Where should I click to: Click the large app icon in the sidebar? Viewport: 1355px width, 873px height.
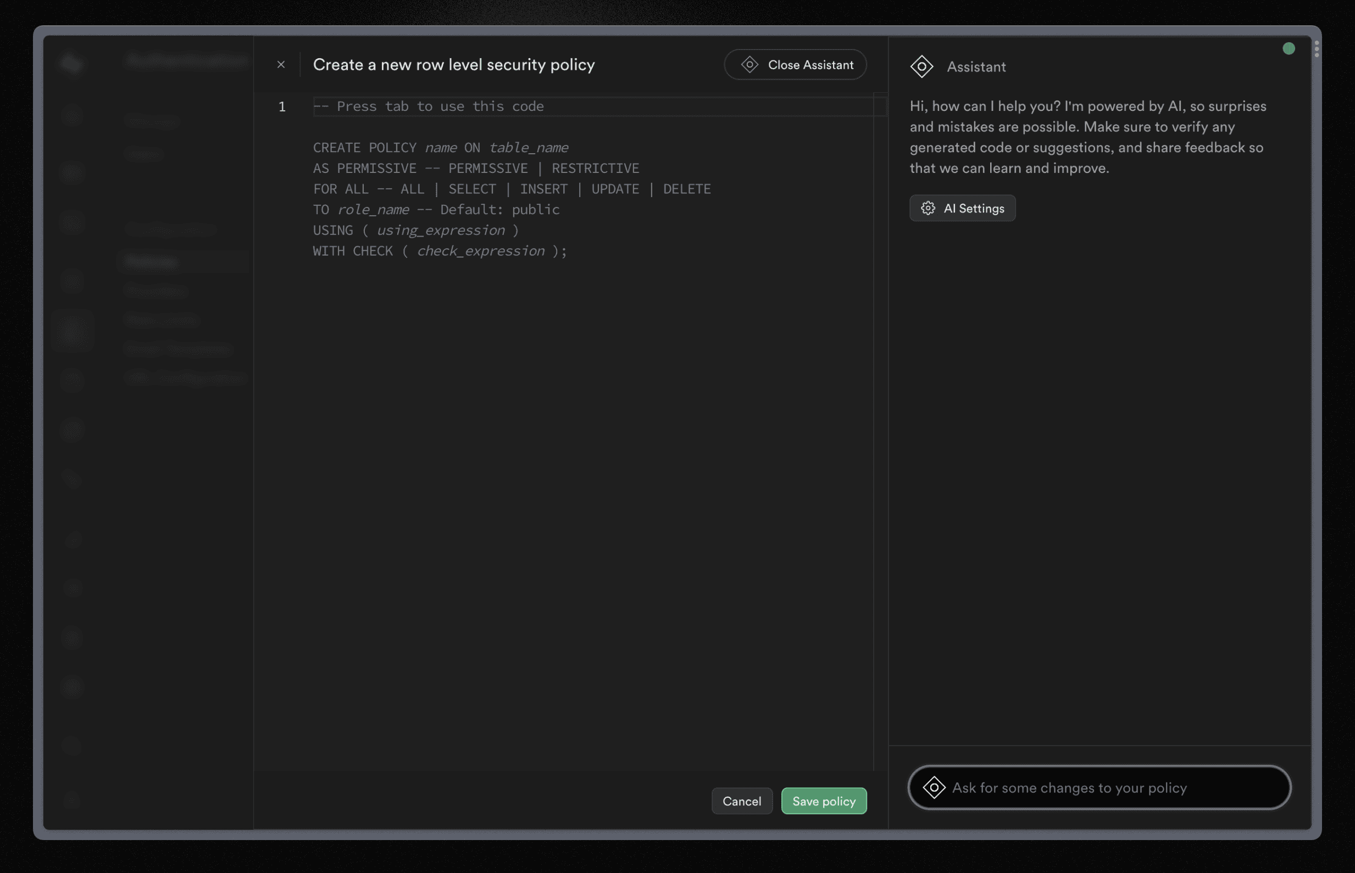73,331
